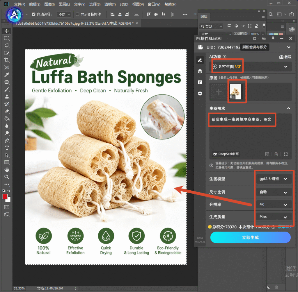
Task: Open the 图像(I) menu
Action: point(49,4)
